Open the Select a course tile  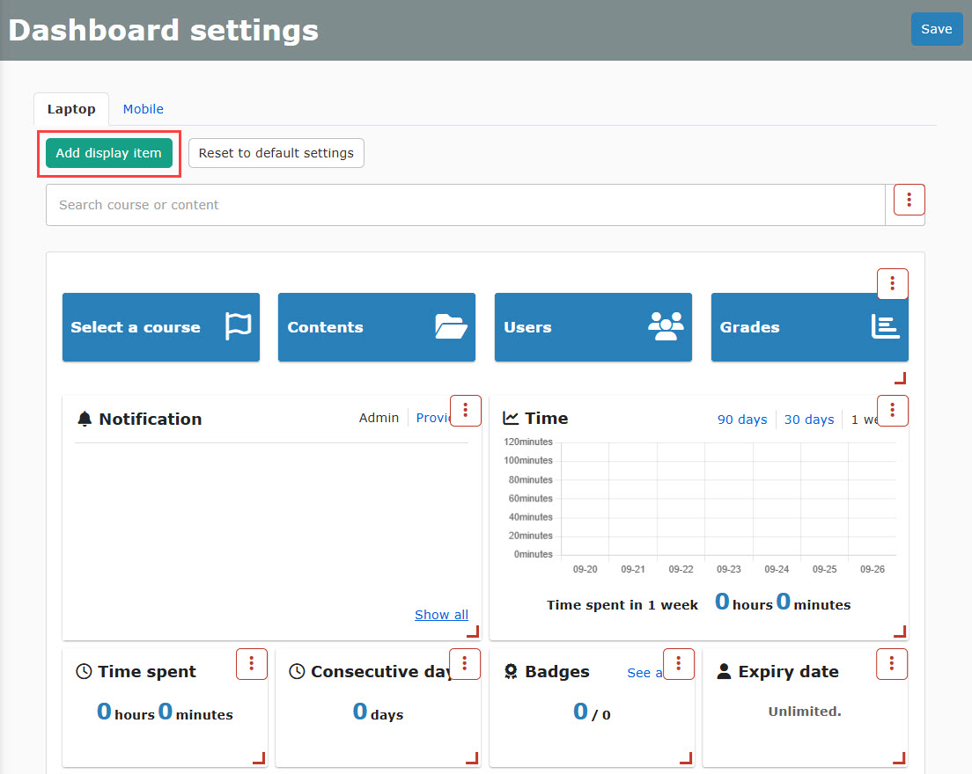tap(160, 327)
